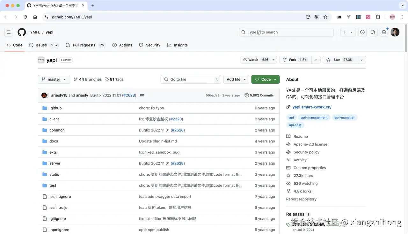Click the Go to file search box

point(191,79)
